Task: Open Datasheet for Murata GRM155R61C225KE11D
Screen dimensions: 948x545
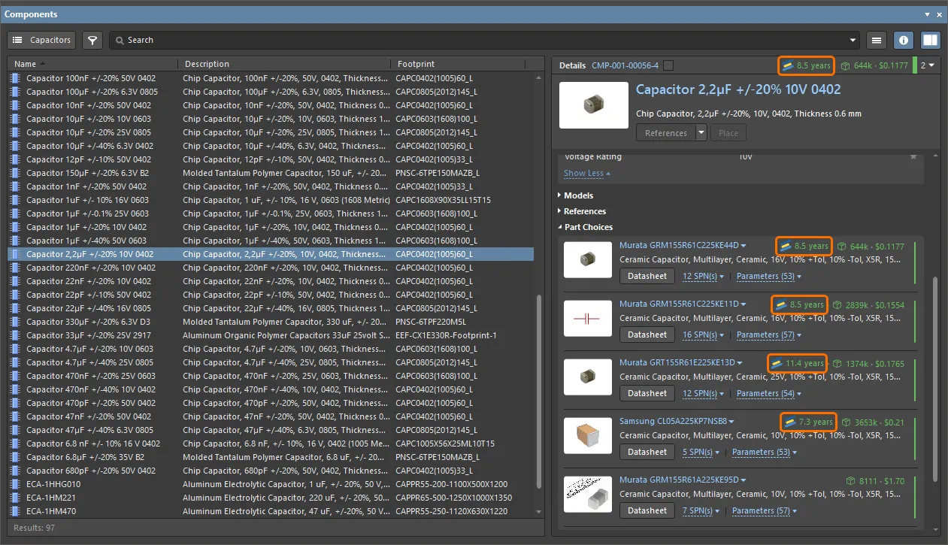Action: tap(647, 335)
